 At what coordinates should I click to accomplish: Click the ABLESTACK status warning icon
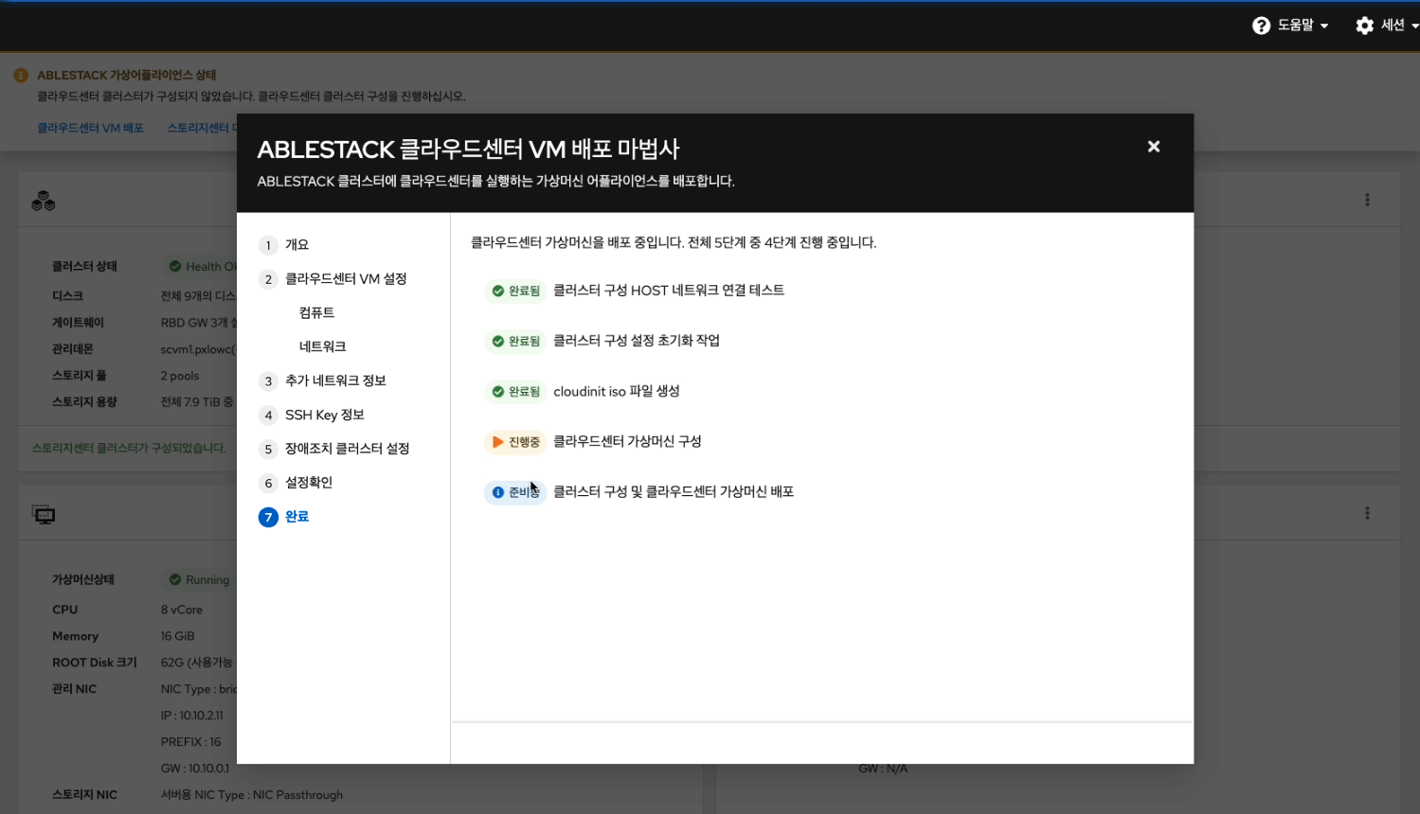(x=21, y=75)
